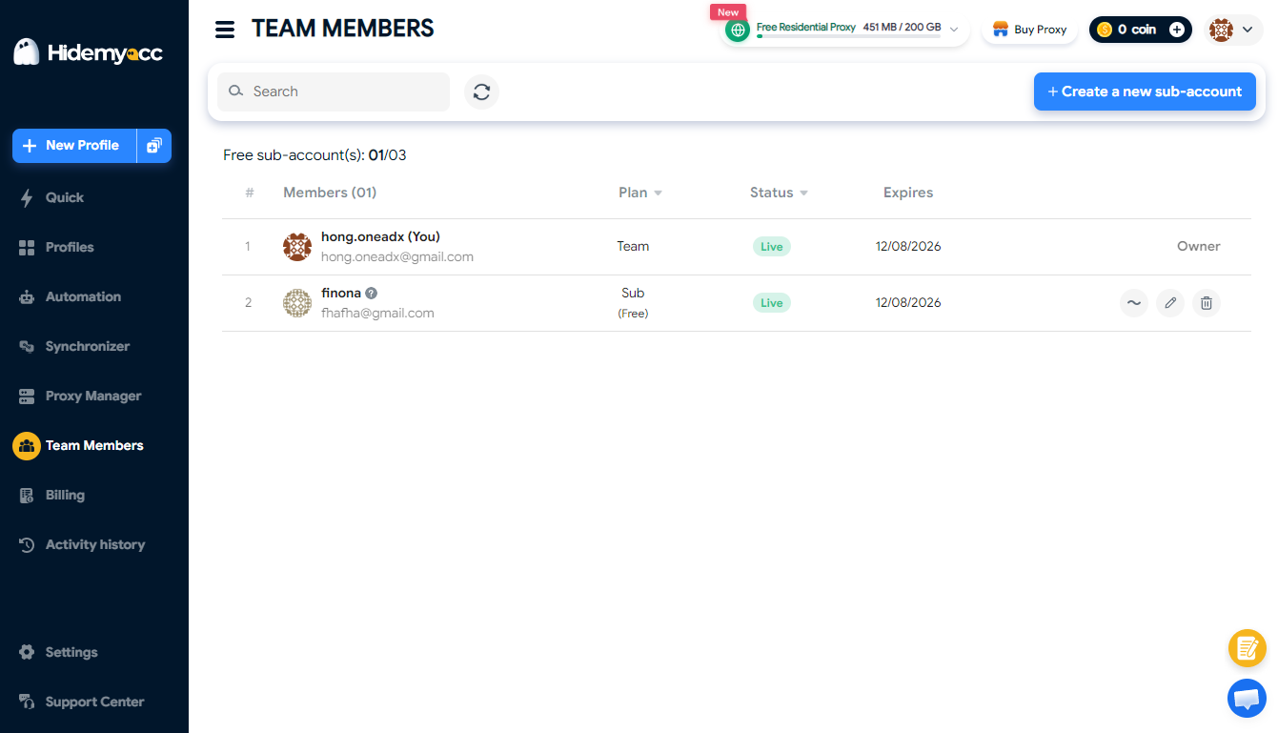Click the residential proxy usage bar
The image size is (1278, 733).
(848, 36)
